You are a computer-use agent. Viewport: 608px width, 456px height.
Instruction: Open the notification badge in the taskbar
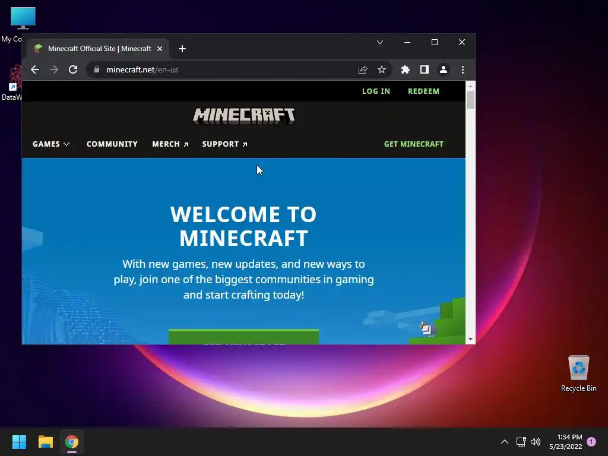[x=591, y=442]
